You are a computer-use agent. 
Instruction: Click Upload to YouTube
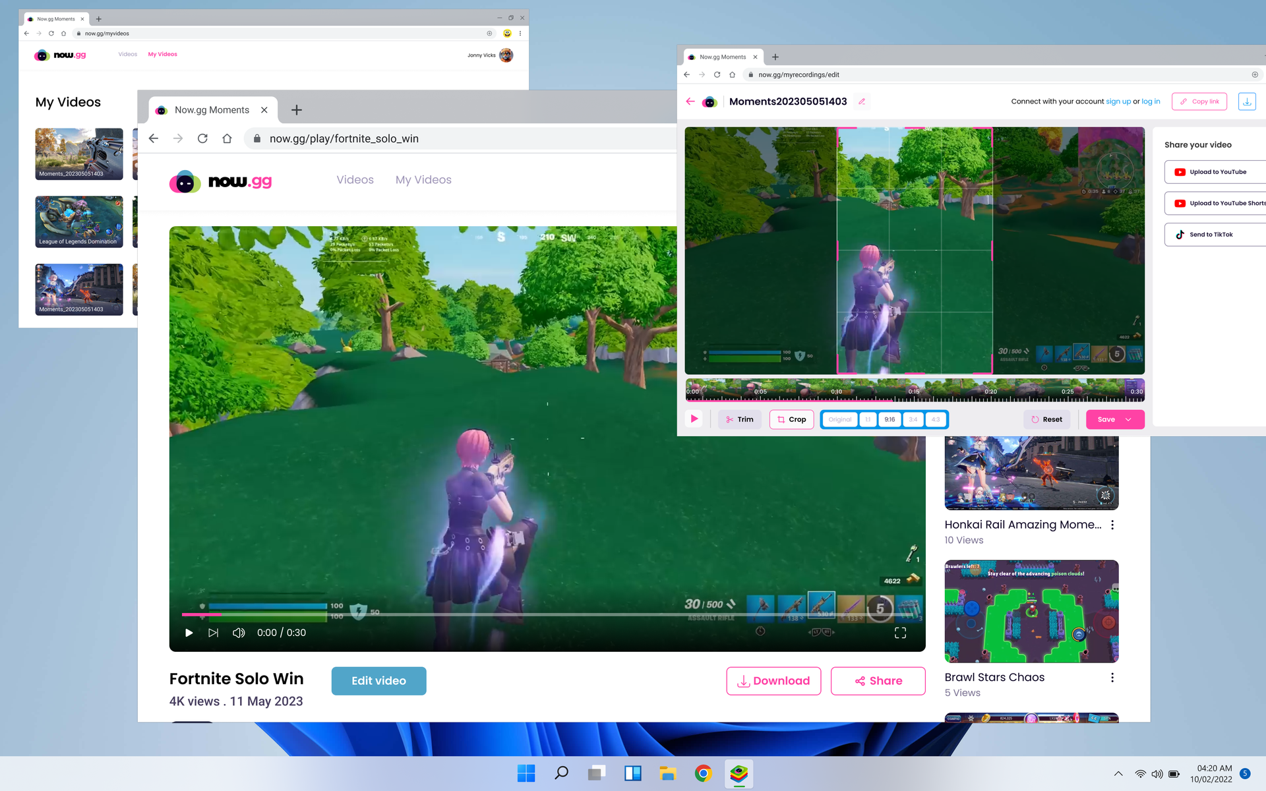[1215, 172]
